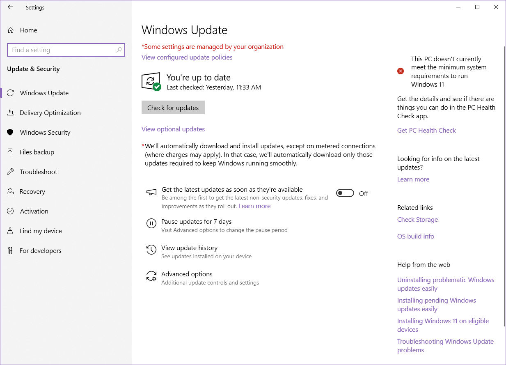The width and height of the screenshot is (506, 365).
Task: Open View optional updates
Action: (173, 129)
